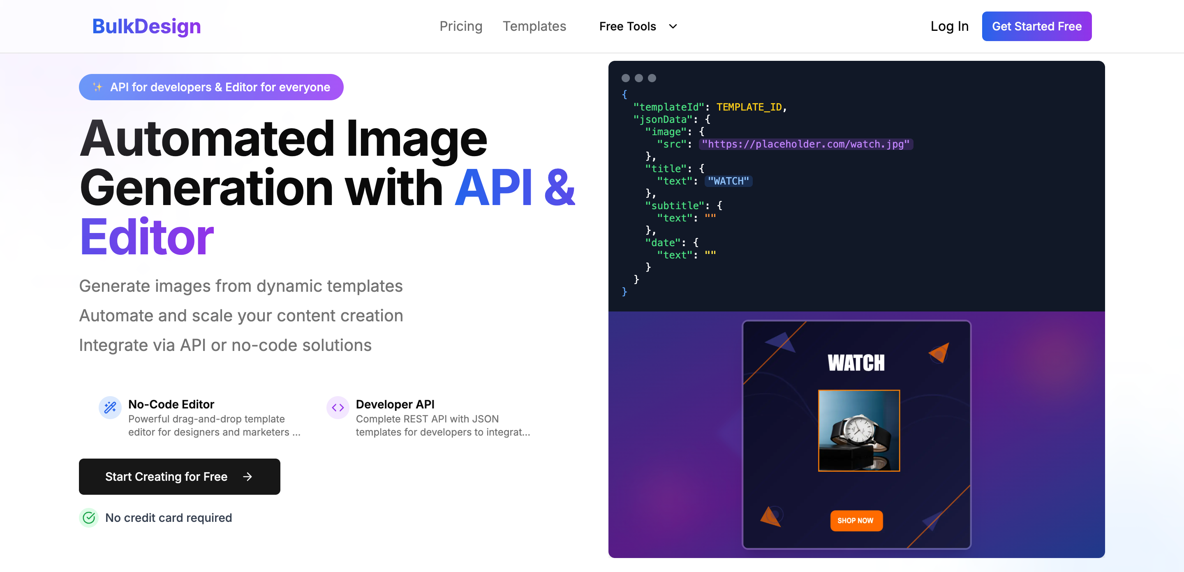Click Log In

tap(949, 26)
